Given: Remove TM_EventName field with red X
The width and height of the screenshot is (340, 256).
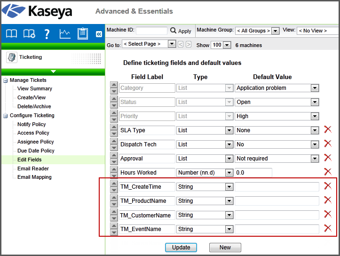Looking at the screenshot, I should [x=328, y=229].
